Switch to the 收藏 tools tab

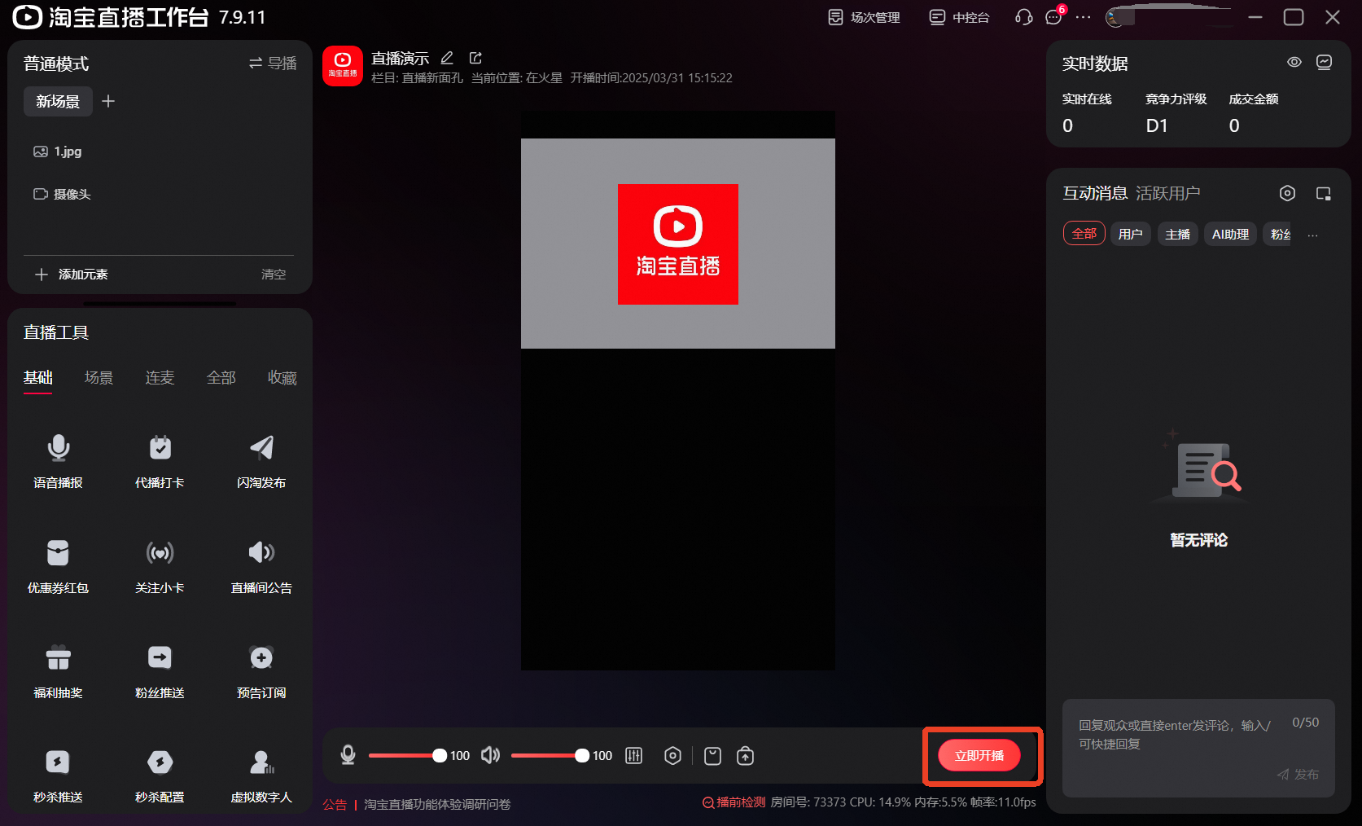282,377
